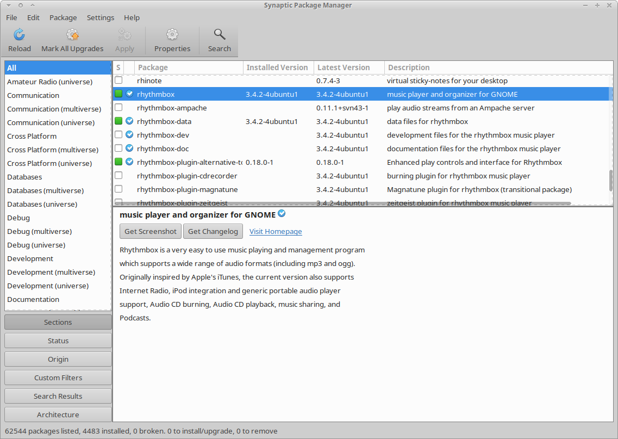618x439 pixels.
Task: Select Cross Platform section
Action: tap(58, 136)
